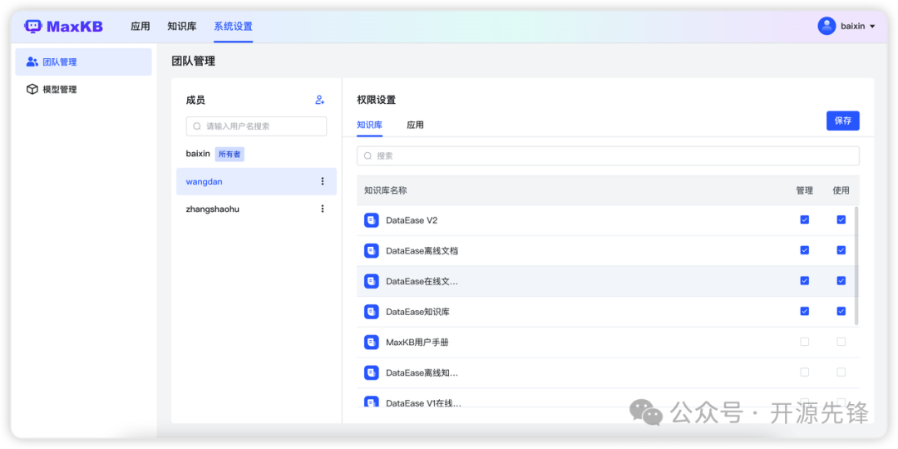
Task: Click the 知识库名称 column header
Action: click(386, 190)
